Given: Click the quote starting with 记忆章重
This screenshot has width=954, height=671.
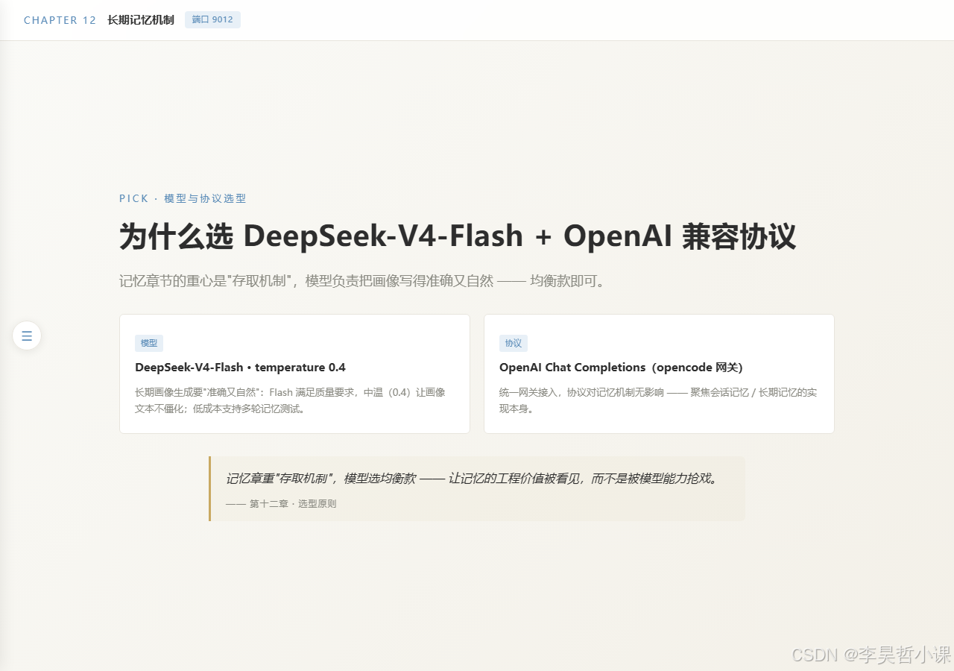Looking at the screenshot, I should pyautogui.click(x=472, y=479).
